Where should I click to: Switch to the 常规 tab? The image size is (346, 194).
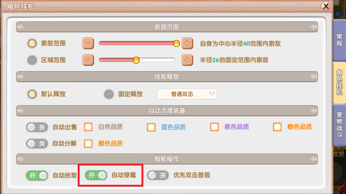click(339, 40)
